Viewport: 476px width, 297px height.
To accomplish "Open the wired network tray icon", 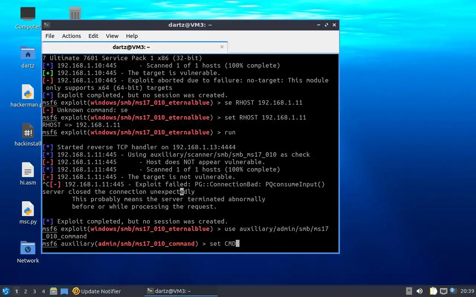I will pos(443,291).
